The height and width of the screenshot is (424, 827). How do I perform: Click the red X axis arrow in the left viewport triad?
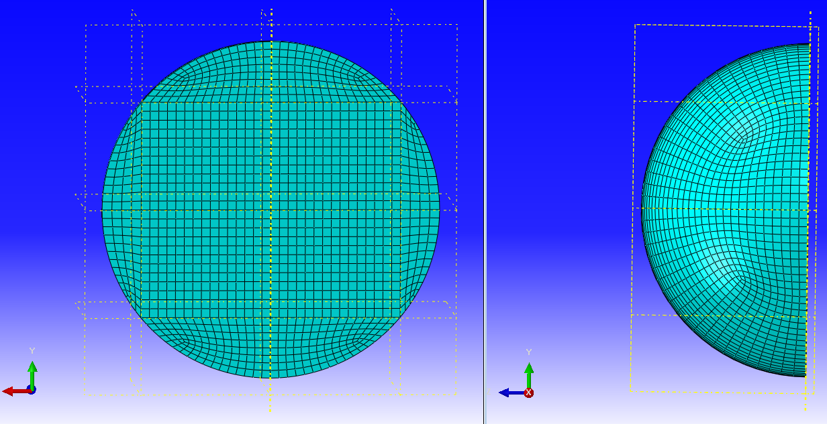click(15, 391)
